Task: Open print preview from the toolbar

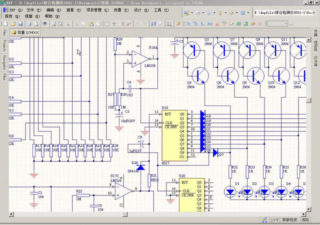Action: (x=36, y=24)
